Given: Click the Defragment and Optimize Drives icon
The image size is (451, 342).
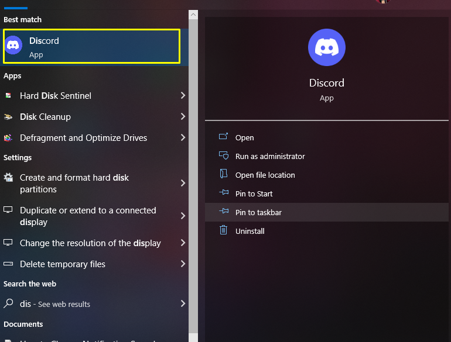Looking at the screenshot, I should tap(8, 138).
